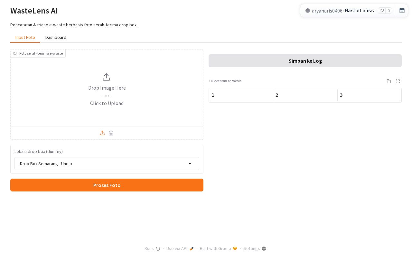The height and width of the screenshot is (257, 412).
Task: Click the Settings gear icon
Action: point(264,249)
